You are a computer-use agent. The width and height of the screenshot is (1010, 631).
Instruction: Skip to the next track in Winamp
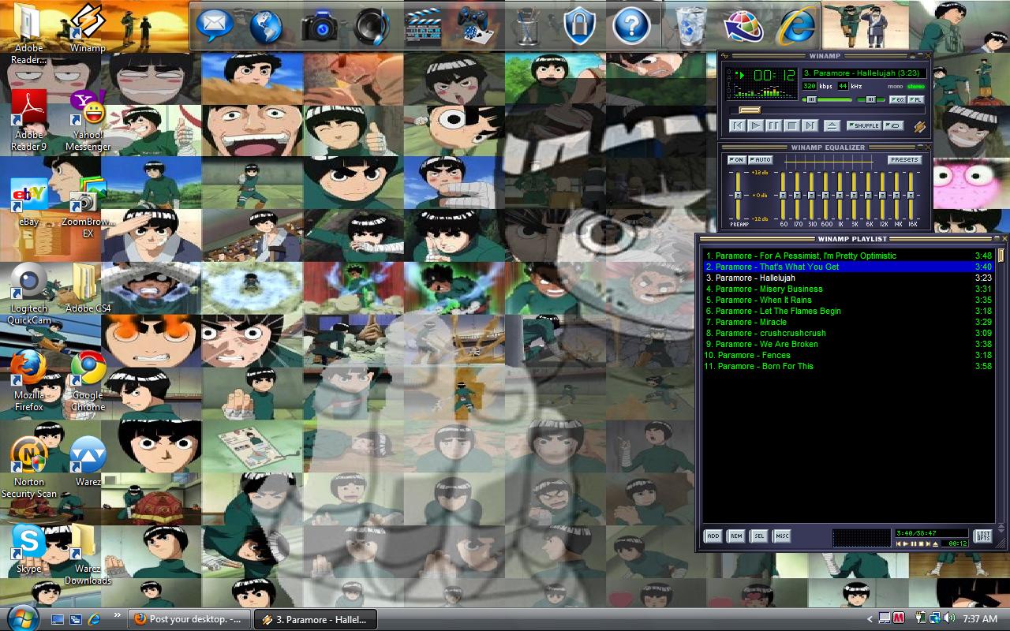(810, 125)
